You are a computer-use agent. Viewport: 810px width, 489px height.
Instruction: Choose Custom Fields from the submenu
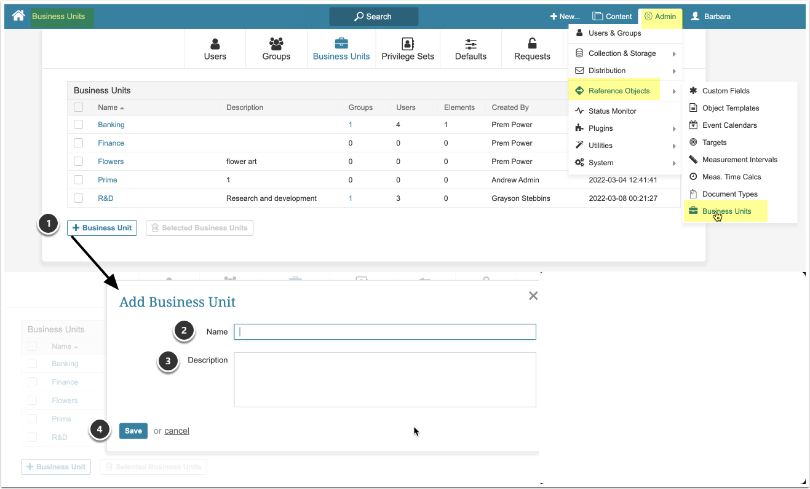726,91
